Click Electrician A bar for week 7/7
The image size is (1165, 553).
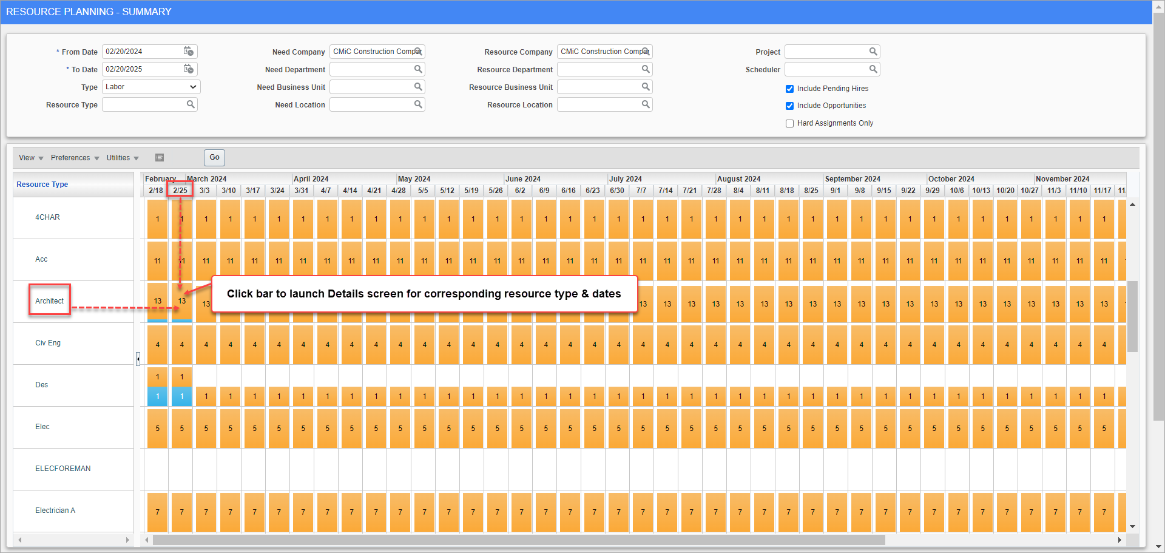click(x=643, y=512)
